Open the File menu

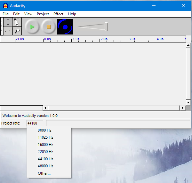[x=5, y=14]
